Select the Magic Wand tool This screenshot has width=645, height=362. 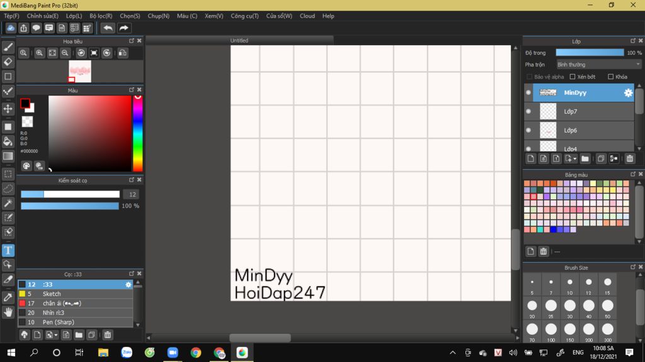(x=8, y=203)
